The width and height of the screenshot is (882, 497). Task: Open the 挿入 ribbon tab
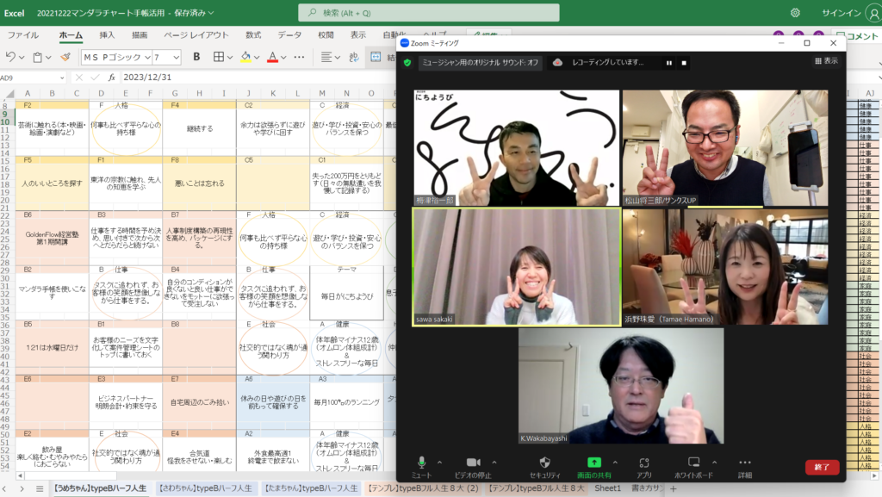[x=107, y=35]
